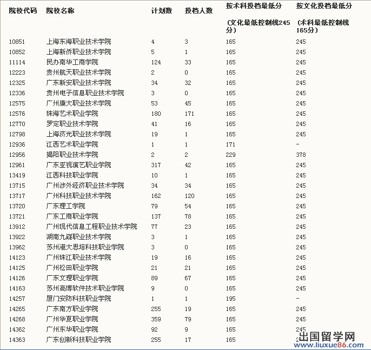Click school code 10851

[x=17, y=42]
